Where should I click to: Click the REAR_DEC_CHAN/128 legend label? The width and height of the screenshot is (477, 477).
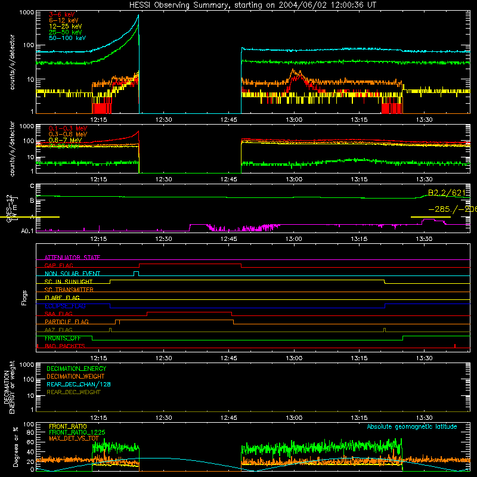[x=79, y=384]
